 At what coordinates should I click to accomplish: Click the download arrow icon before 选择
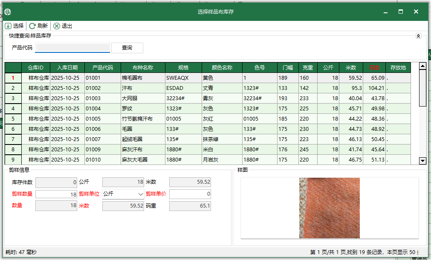click(9, 26)
